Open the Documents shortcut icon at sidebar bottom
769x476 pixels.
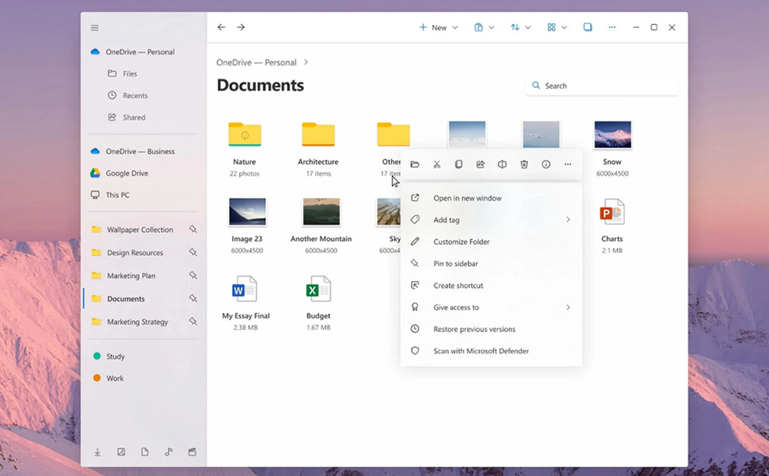coord(145,452)
